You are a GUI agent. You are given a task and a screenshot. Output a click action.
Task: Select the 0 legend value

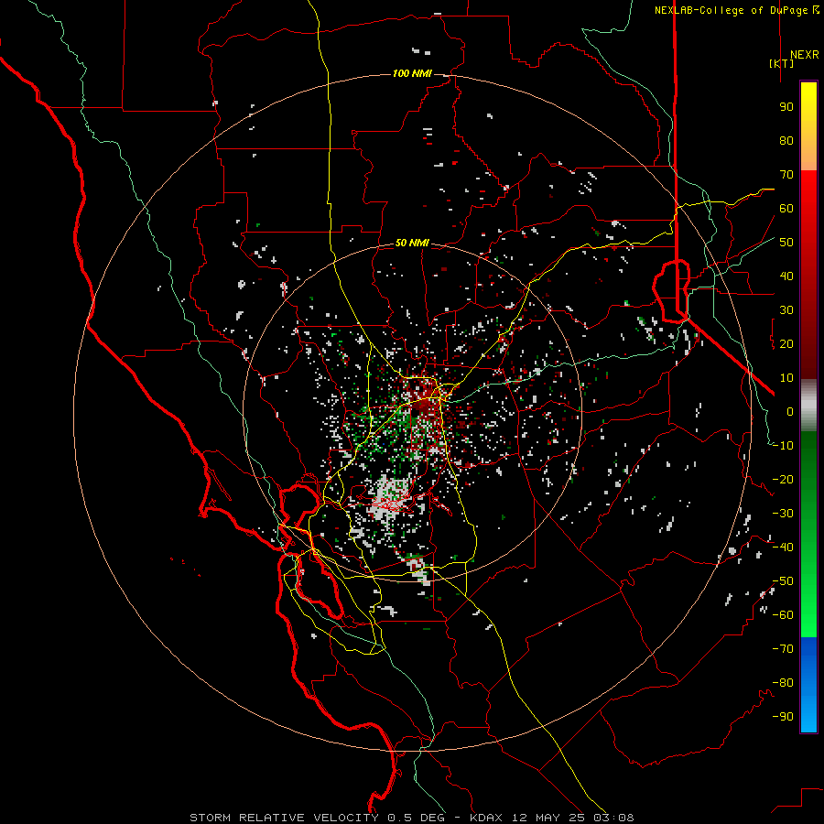click(790, 411)
